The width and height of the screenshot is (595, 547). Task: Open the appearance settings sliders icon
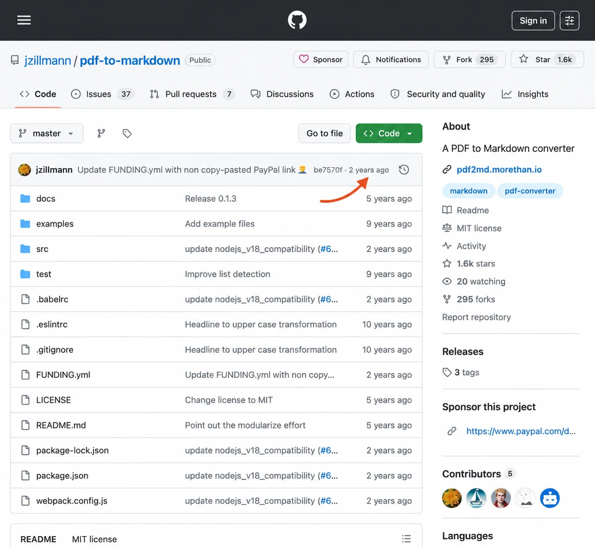(x=569, y=20)
